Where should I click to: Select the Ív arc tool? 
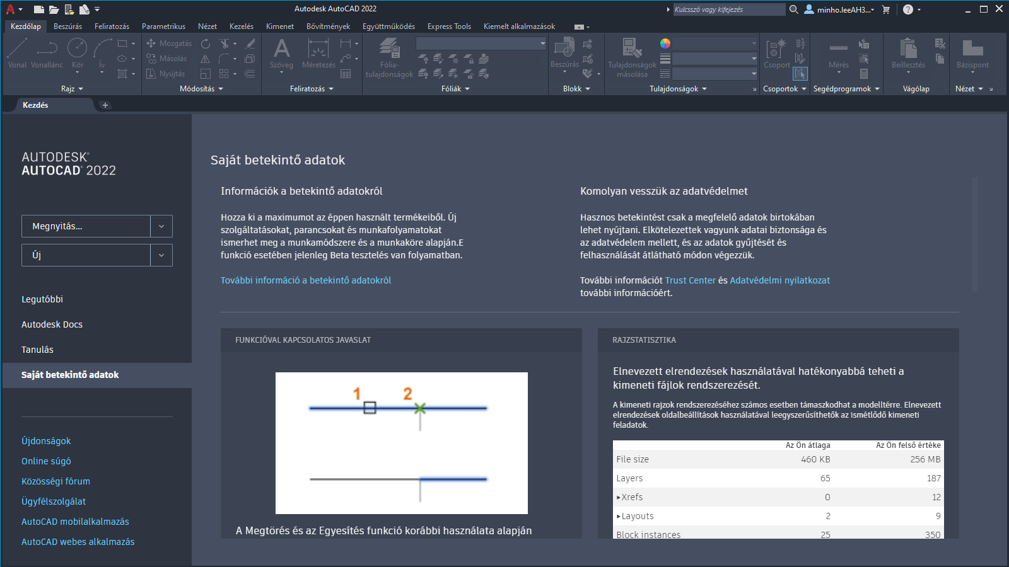[102, 48]
